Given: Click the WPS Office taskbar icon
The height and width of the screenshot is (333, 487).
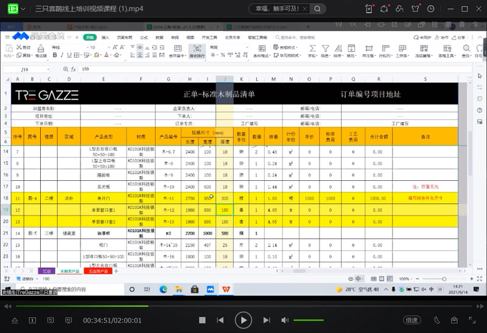Looking at the screenshot, I should pyautogui.click(x=226, y=290).
